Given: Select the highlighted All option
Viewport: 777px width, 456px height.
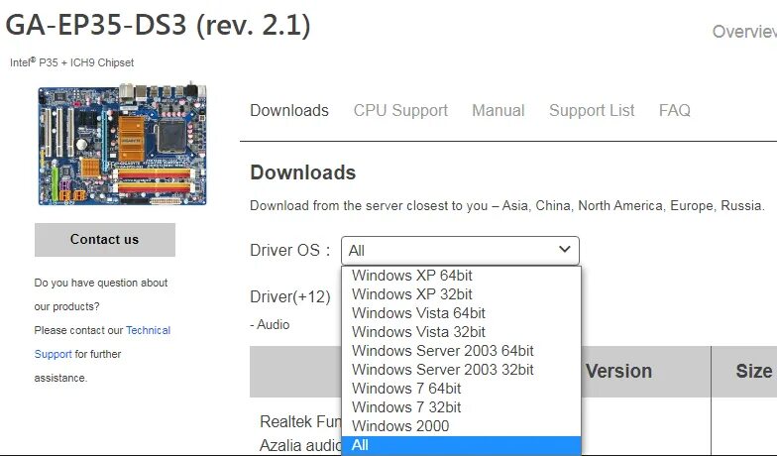Looking at the screenshot, I should (x=462, y=444).
